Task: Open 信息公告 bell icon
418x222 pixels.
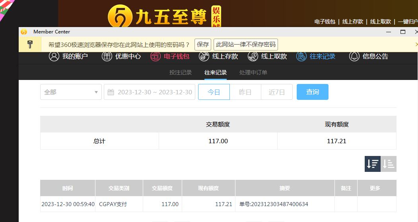Action: [x=354, y=56]
